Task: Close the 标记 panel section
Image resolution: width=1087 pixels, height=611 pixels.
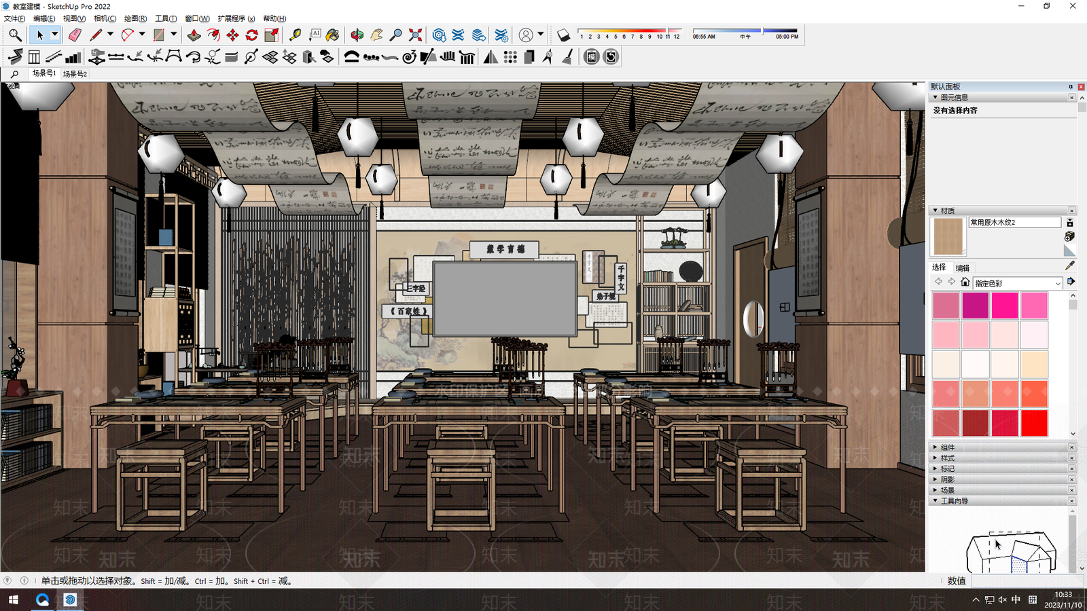Action: [1072, 469]
